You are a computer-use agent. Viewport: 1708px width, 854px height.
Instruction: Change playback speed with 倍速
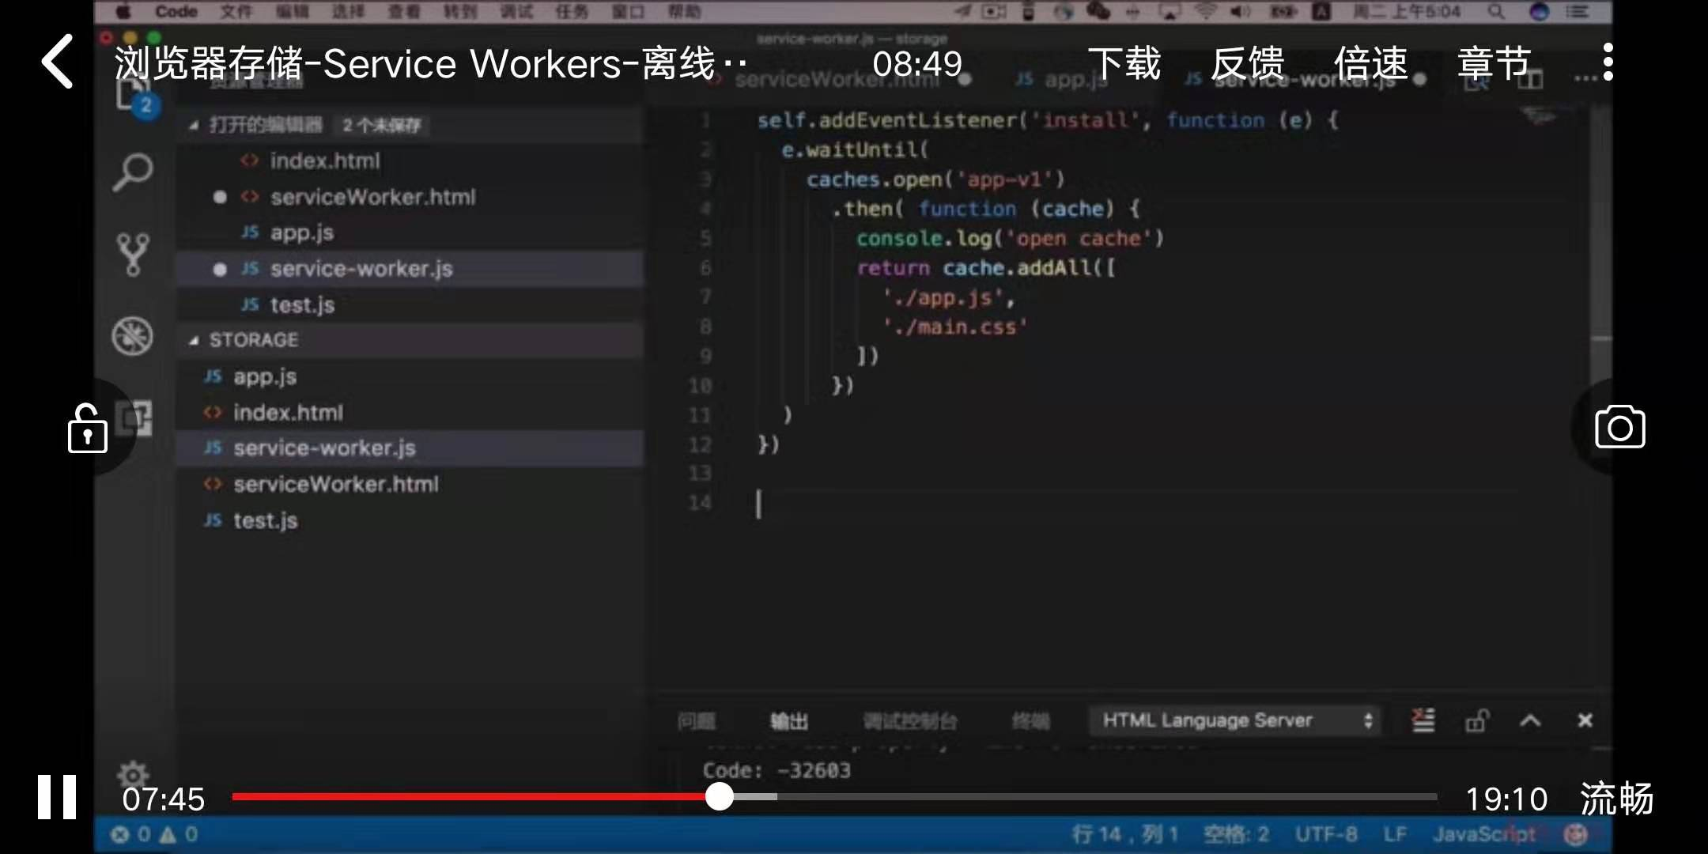[1370, 63]
